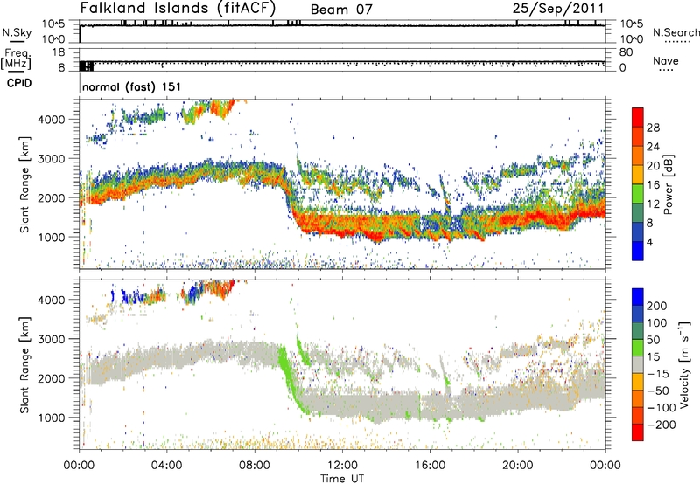This screenshot has width=700, height=484.
Task: Click the bright red segment of velocity color bar
Action: pyautogui.click(x=638, y=432)
